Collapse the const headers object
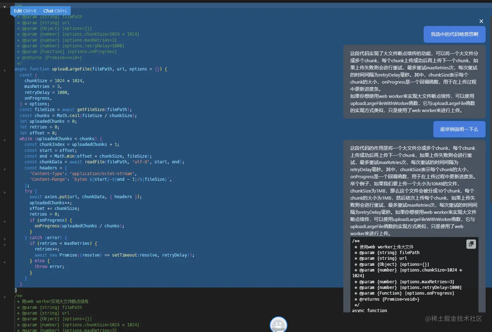Viewport: 492px width, 332px height. 5,169
